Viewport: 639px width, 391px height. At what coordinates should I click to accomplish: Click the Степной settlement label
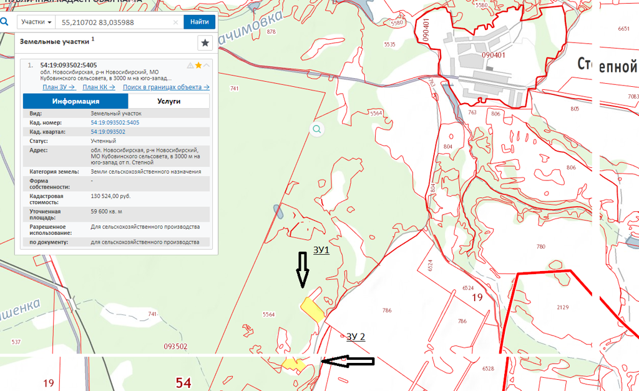607,65
